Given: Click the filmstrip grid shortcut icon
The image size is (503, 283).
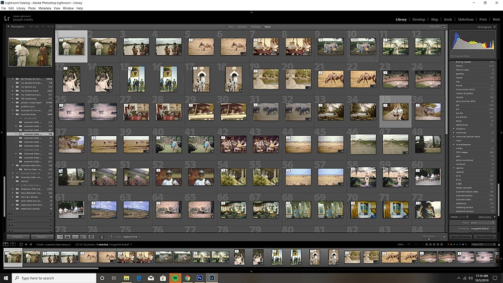Looking at the screenshot, I should tap(21, 244).
